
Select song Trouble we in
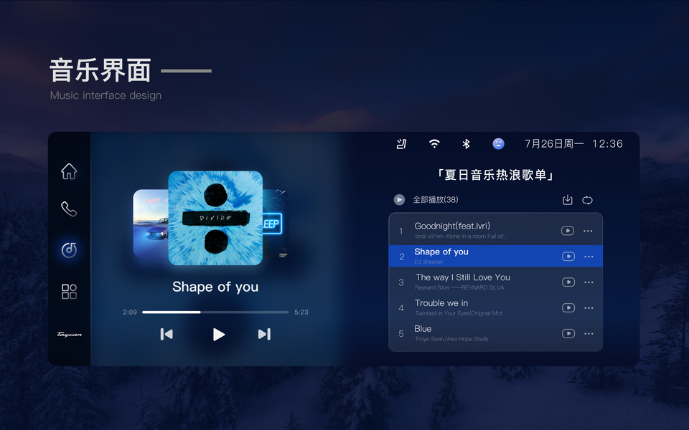point(496,307)
